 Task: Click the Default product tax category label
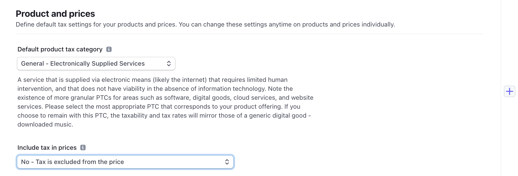(x=60, y=49)
